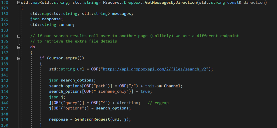Image resolution: width=277 pixels, height=128 pixels.
Task: Click line number 143 in the gutter
Action: coord(5,86)
